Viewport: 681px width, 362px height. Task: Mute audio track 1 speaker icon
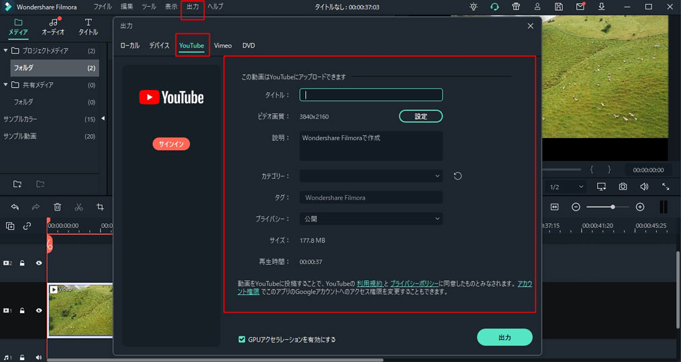tap(39, 358)
